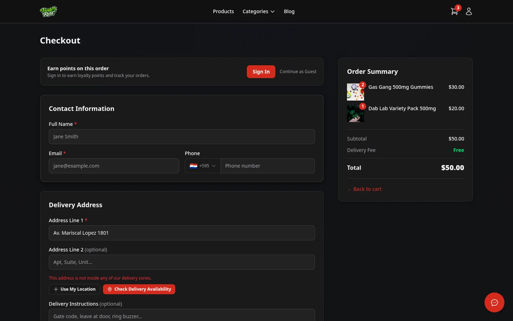Viewport: 513px width, 321px height.
Task: Click the crosshair icon on Use My Location
Action: pyautogui.click(x=56, y=289)
